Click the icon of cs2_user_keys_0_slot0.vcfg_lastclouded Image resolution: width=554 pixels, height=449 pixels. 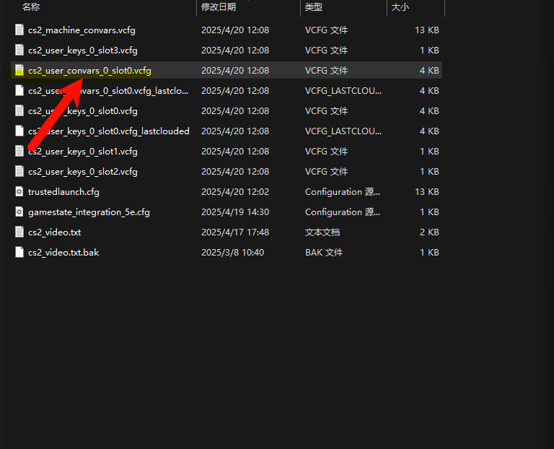[19, 131]
